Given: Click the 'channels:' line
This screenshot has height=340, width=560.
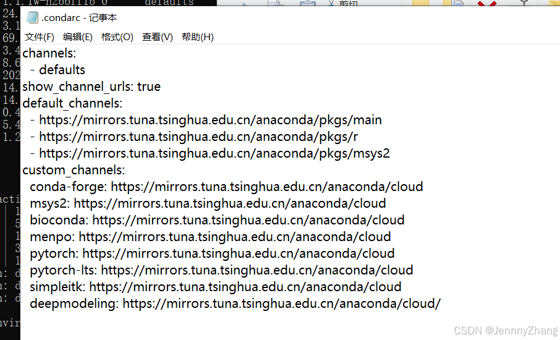Looking at the screenshot, I should tap(49, 53).
